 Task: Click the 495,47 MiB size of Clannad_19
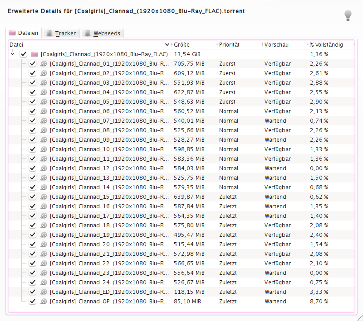(189, 235)
